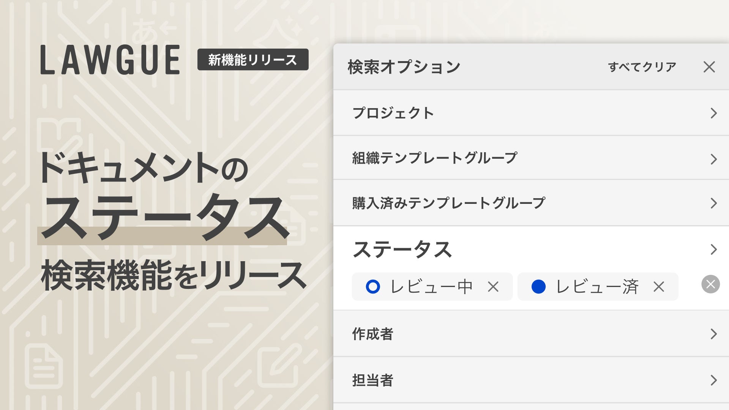
Task: Remove the レビュー中 status chip
Action: pyautogui.click(x=493, y=287)
